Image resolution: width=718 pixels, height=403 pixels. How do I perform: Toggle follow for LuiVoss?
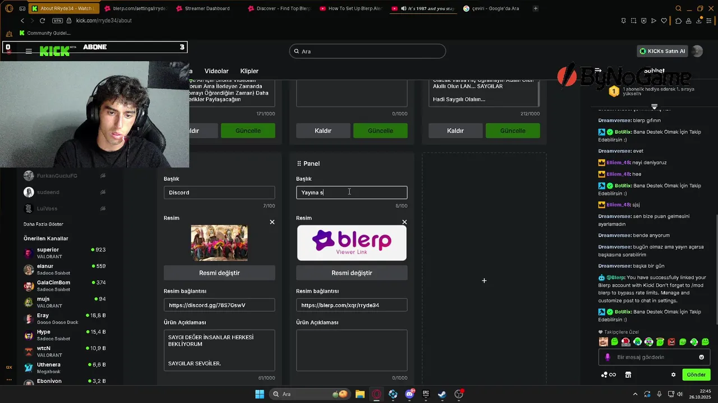103,208
